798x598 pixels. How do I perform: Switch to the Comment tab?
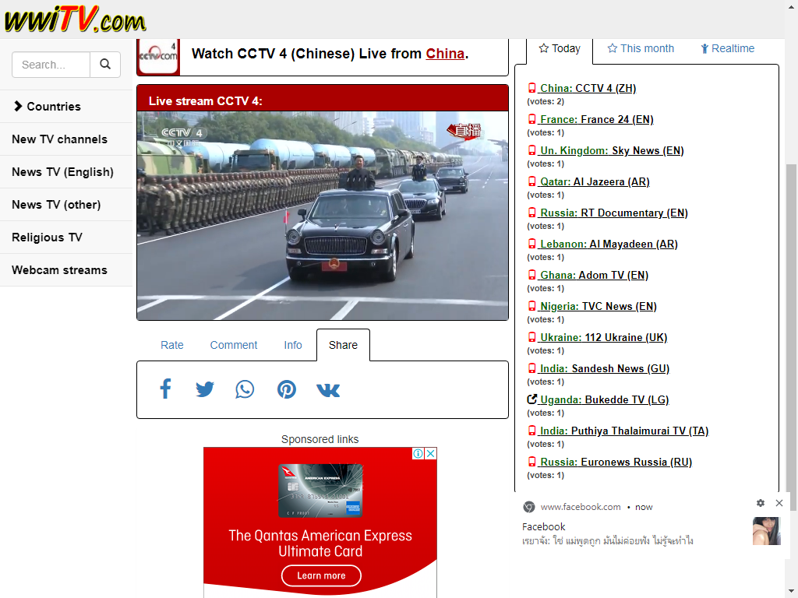(234, 345)
